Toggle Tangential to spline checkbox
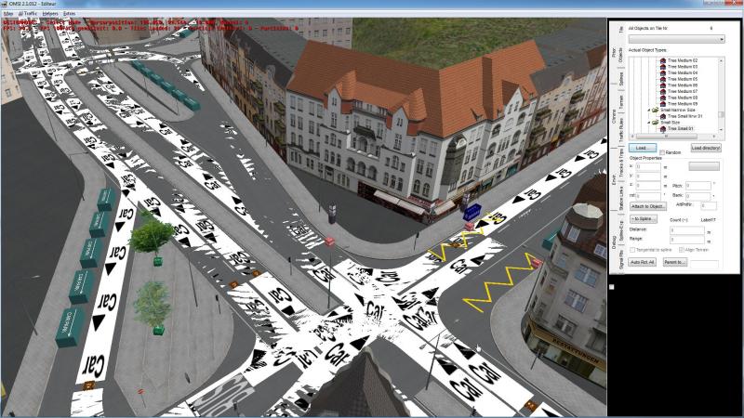Viewport: 744px width, 418px height. pos(632,250)
